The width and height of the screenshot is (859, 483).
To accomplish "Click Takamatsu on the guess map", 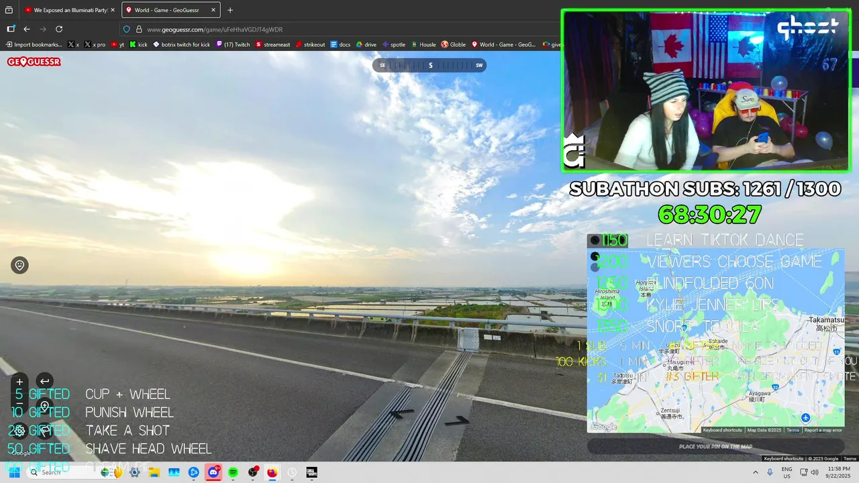I will [826, 323].
